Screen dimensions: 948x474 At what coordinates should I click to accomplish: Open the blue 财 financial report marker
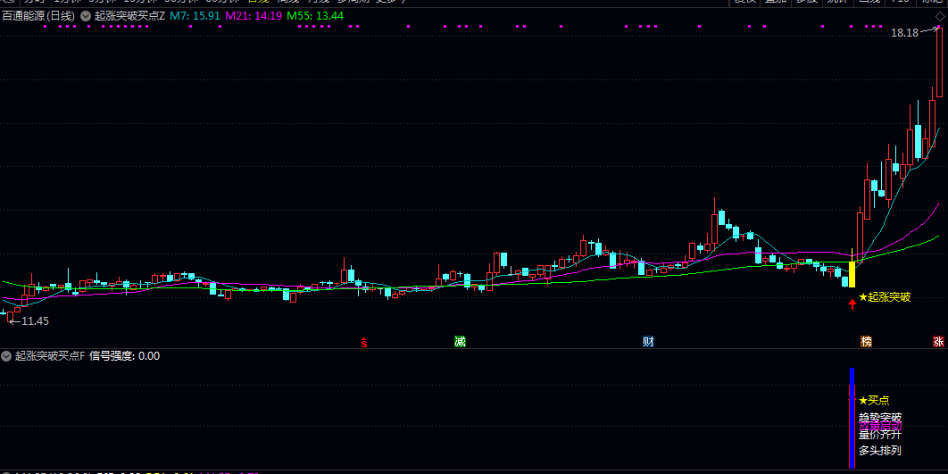coord(648,342)
